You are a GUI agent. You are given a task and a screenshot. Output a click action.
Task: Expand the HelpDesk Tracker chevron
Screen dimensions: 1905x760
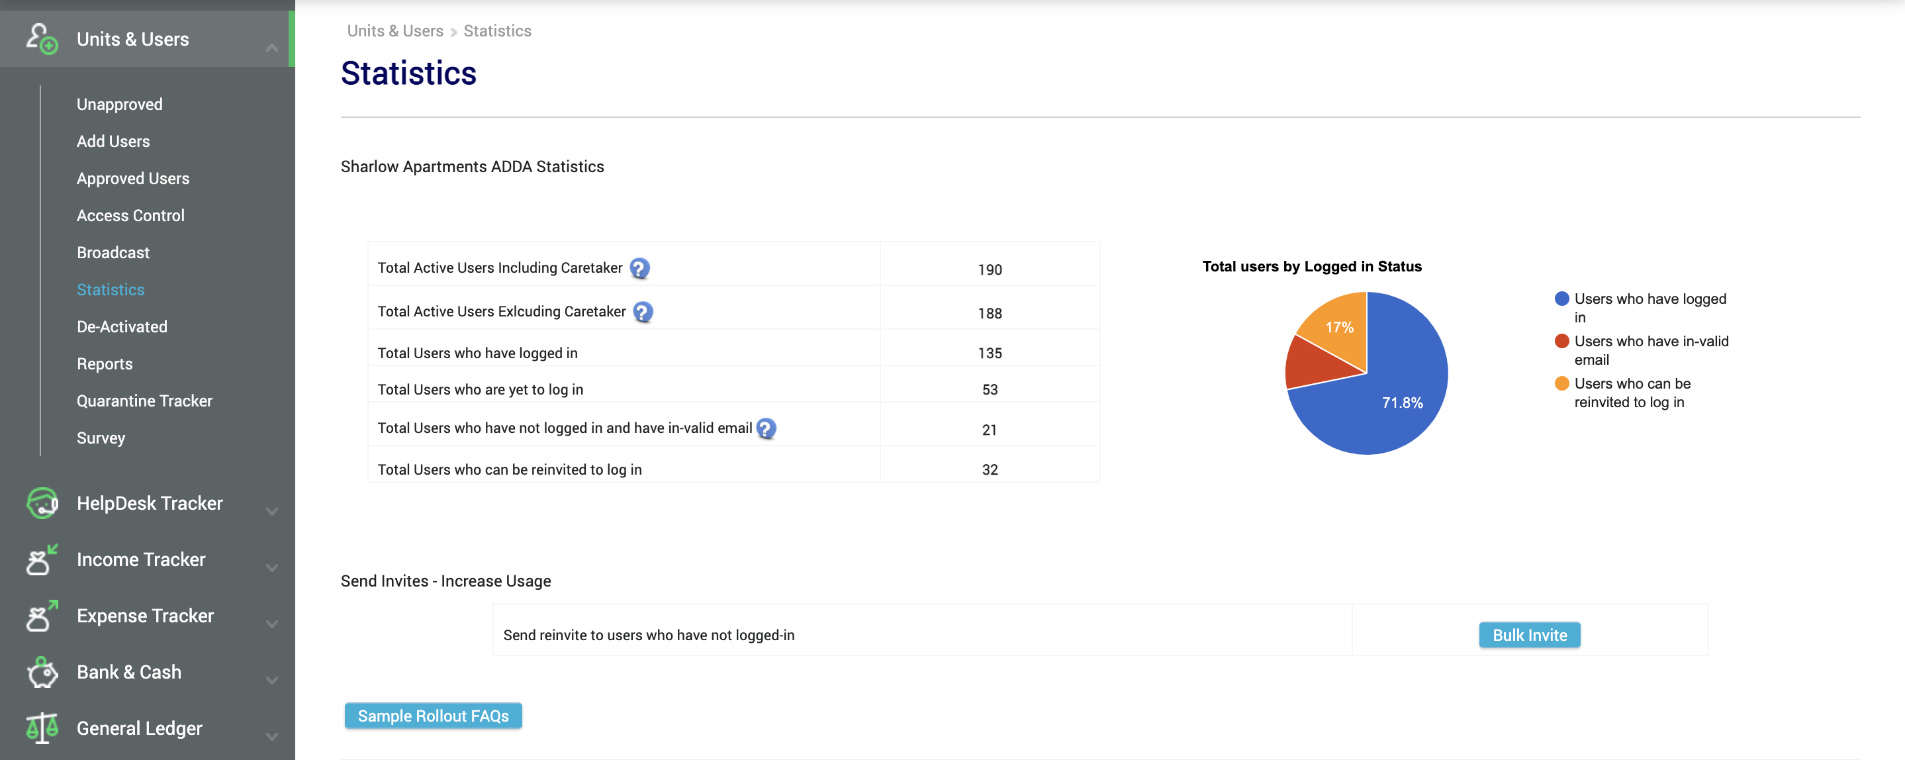272,512
